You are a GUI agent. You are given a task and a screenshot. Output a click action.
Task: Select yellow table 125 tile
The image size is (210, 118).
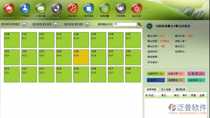tap(81, 57)
